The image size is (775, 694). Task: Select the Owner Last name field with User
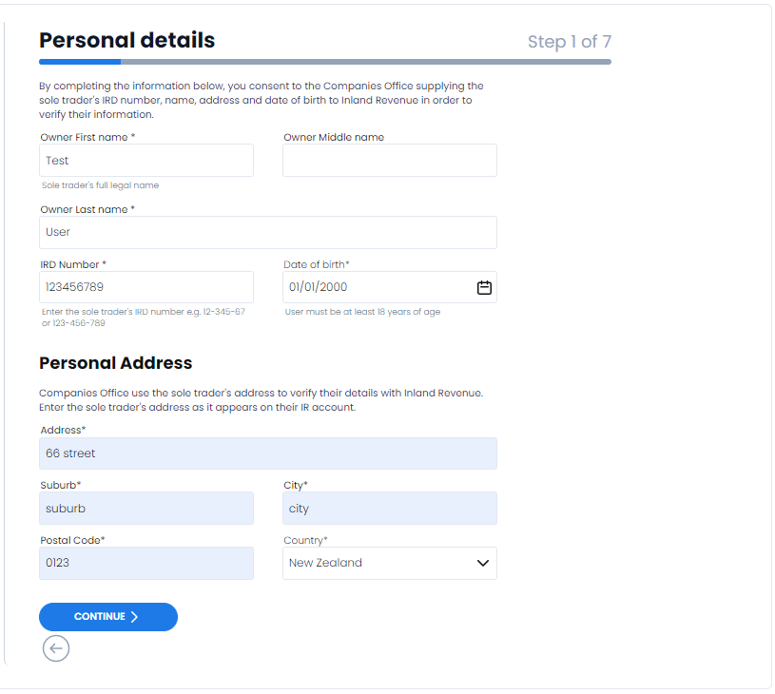pos(268,232)
